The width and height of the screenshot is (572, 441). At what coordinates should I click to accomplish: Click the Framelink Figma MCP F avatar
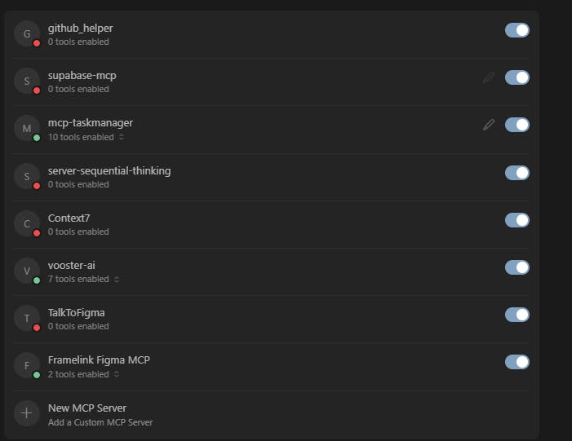[x=27, y=365]
